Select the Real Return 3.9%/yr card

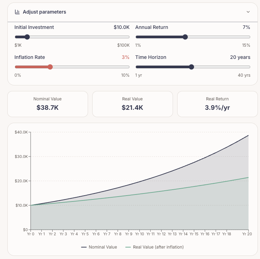tap(217, 104)
